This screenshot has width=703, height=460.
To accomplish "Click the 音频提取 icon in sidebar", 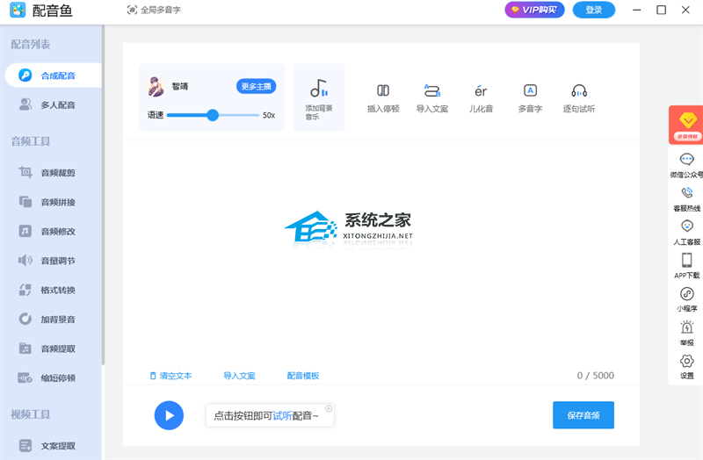I will 25,349.
